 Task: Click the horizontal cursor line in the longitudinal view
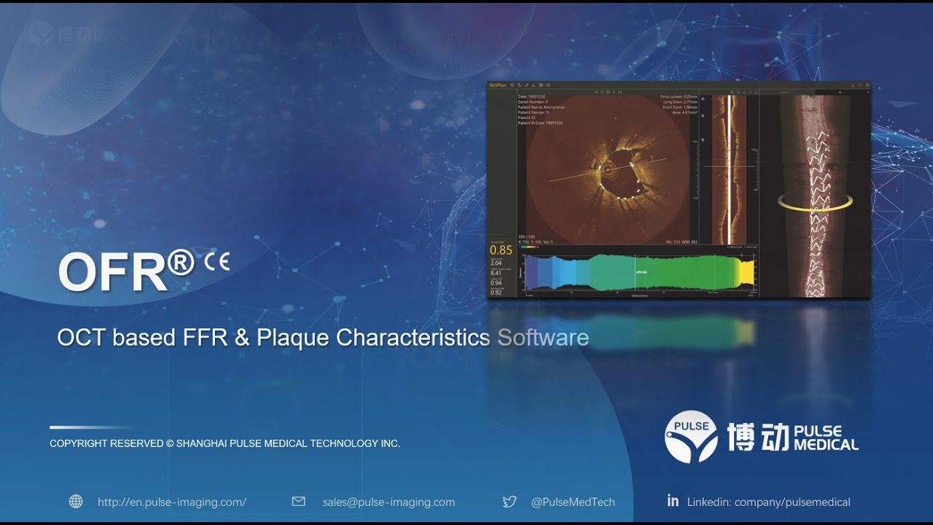tap(730, 167)
